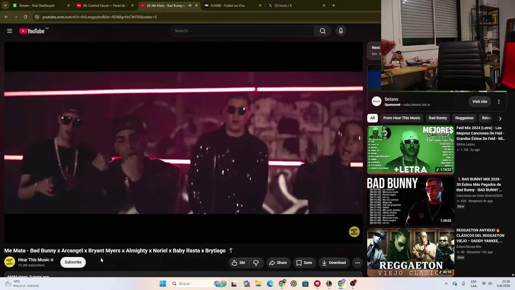Open Task View from taskbar
515x290 pixels.
coord(234,284)
